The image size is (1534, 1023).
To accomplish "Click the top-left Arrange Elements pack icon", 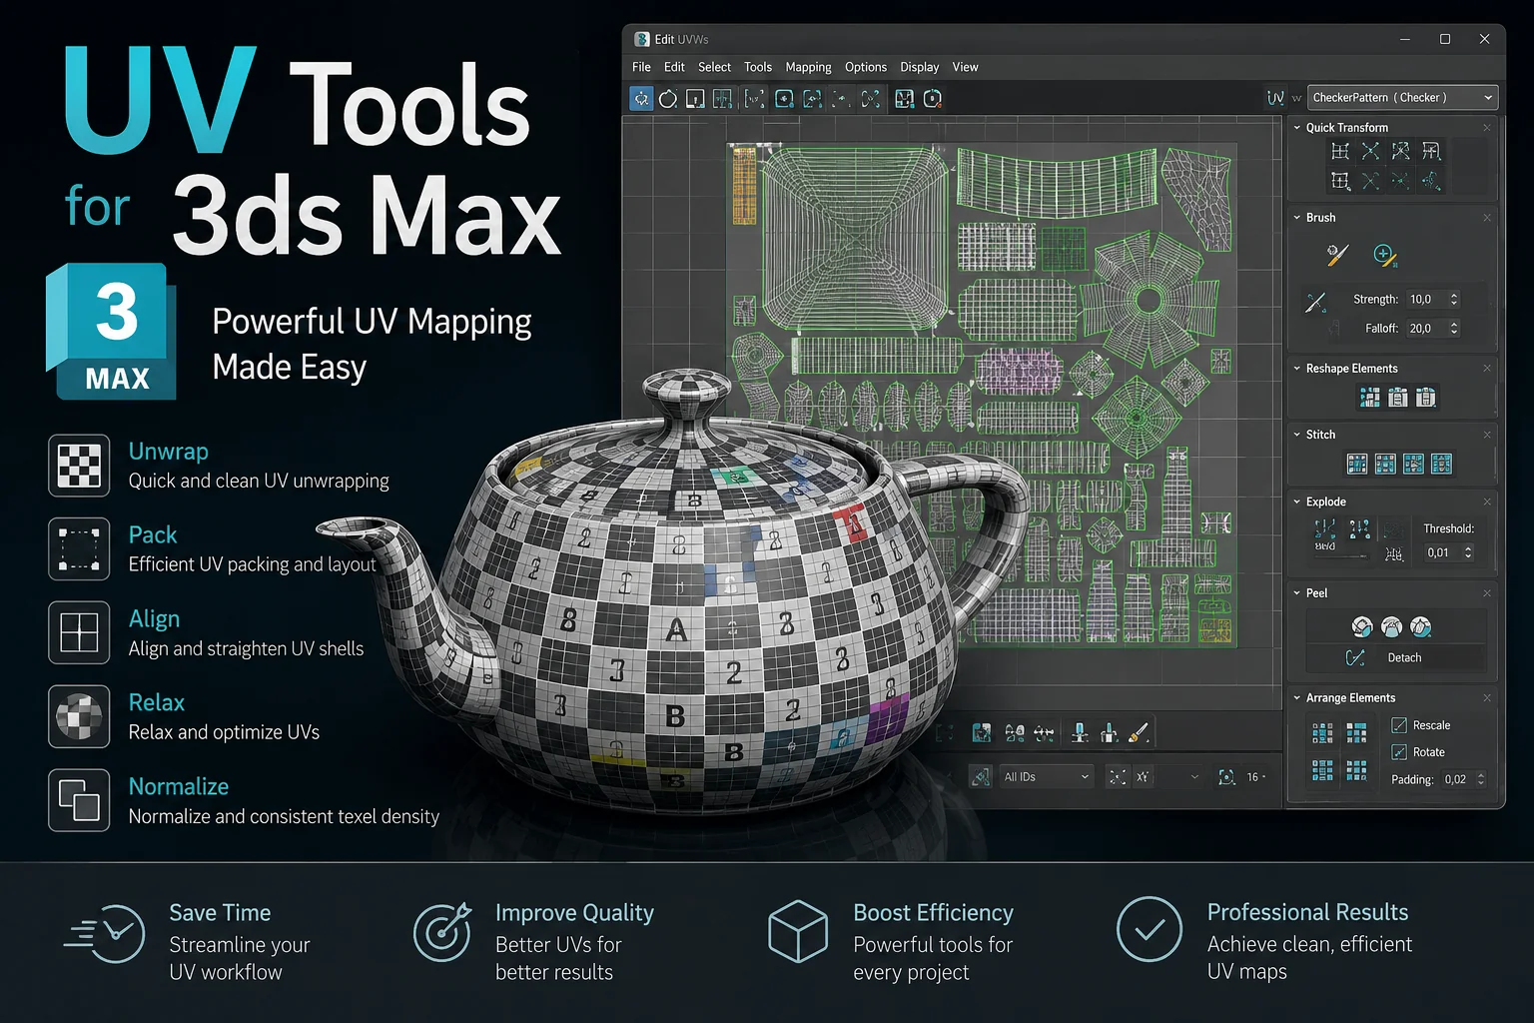I will (x=1322, y=734).
